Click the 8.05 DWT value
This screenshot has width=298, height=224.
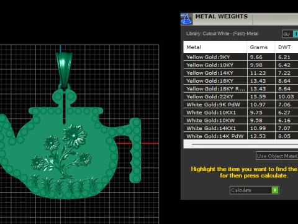coord(284,136)
